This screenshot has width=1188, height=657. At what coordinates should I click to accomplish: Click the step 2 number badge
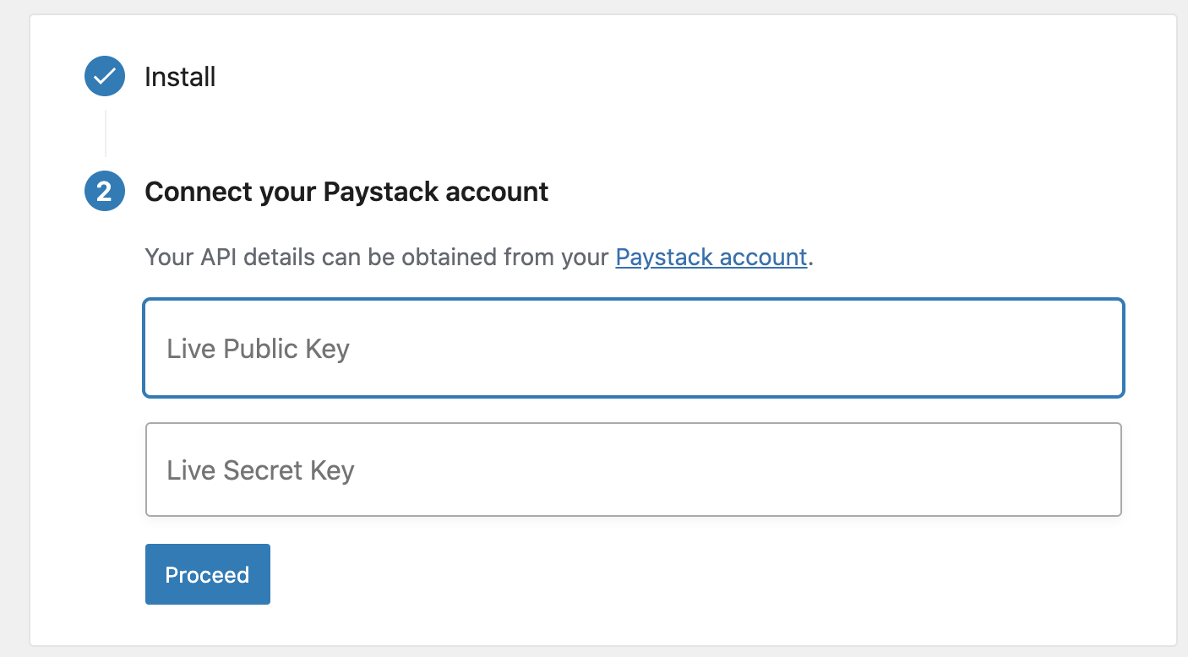tap(105, 192)
